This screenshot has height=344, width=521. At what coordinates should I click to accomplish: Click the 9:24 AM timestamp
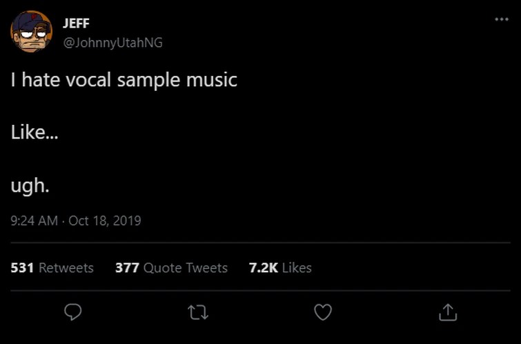pos(35,221)
